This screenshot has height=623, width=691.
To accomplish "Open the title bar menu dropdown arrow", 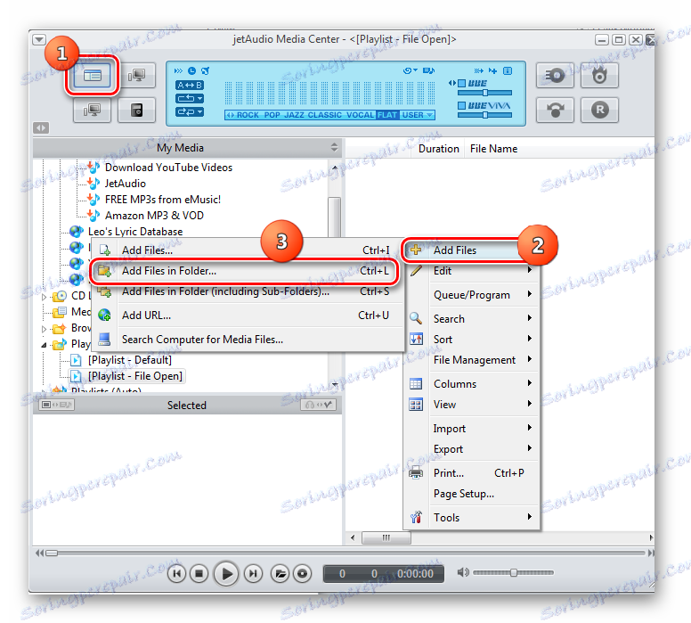I will pyautogui.click(x=39, y=40).
